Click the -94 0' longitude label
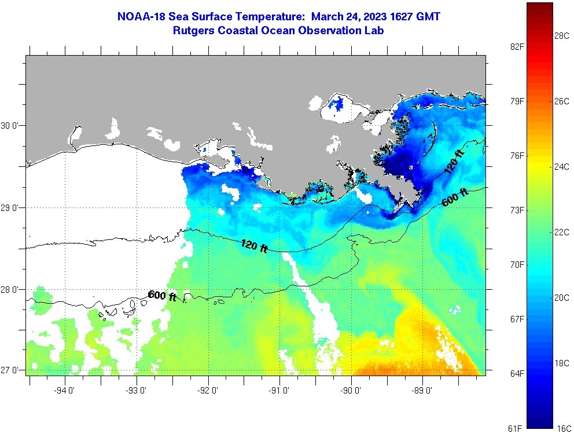Viewport: 574px width, 437px height. point(64,391)
